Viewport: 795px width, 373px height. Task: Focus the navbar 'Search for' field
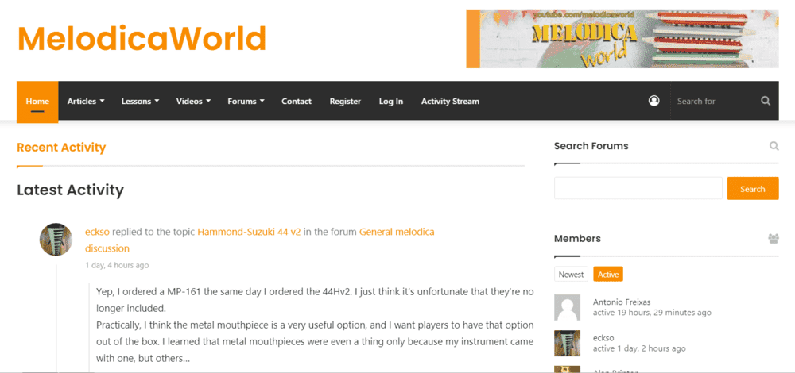pos(715,101)
